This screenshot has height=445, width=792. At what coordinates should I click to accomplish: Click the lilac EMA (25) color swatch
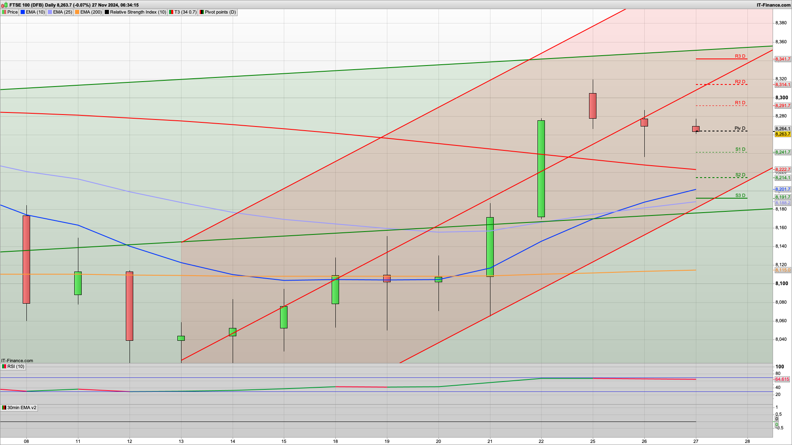click(50, 12)
